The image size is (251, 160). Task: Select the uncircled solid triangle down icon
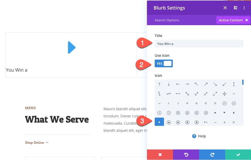tap(224, 113)
